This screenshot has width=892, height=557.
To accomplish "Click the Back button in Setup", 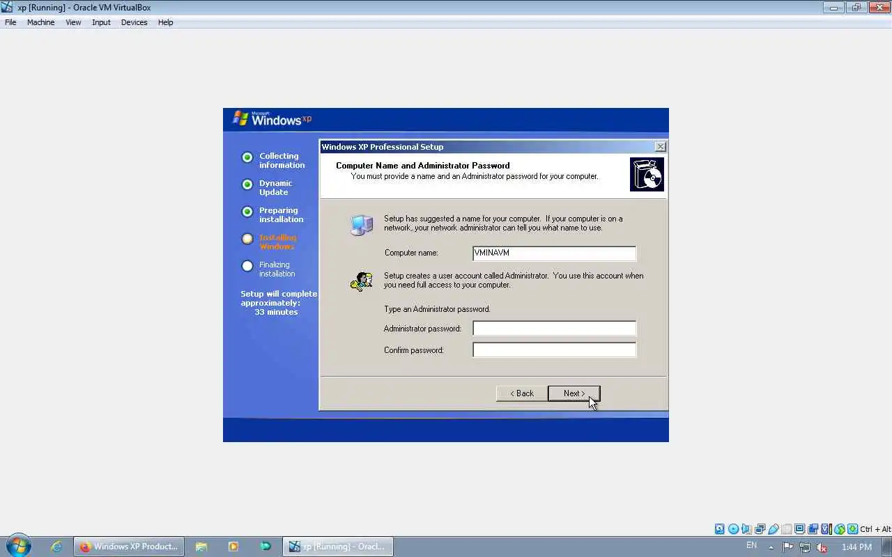I will coord(521,393).
